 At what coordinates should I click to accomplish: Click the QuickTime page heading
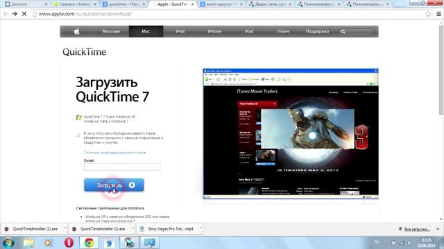85,52
